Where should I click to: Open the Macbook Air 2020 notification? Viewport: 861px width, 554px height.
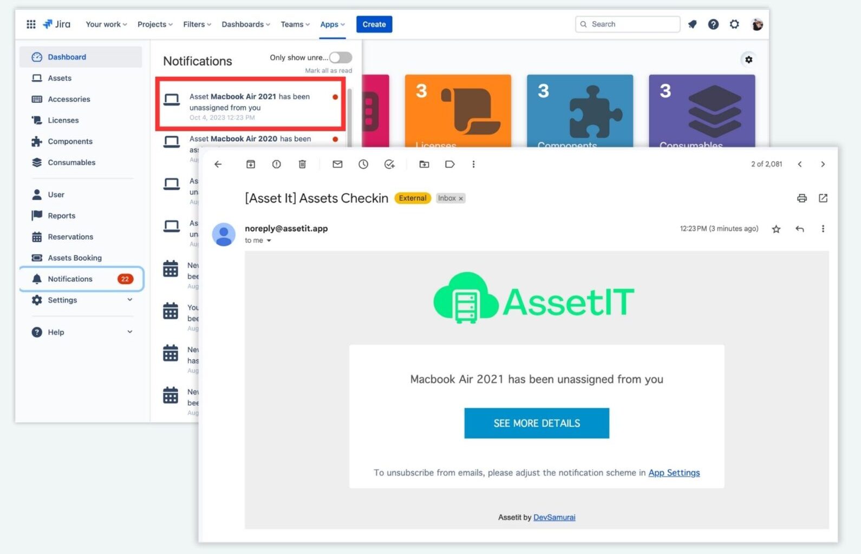251,140
